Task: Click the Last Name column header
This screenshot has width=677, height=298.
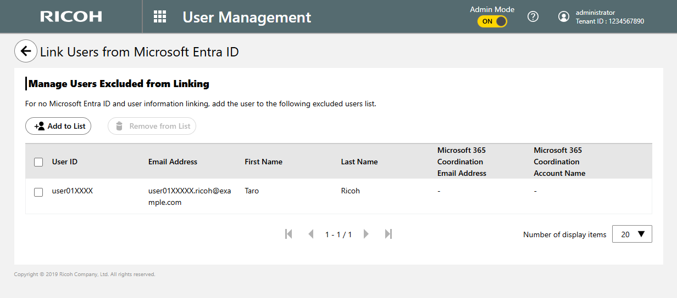Action: [359, 162]
